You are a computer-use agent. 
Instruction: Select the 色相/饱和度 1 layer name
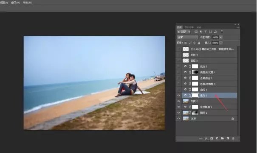pos(208,84)
